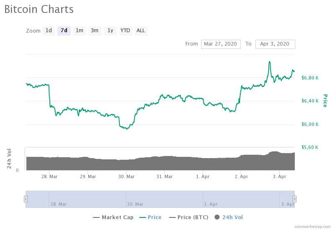
Task: Toggle Price (BTC) series in legend
Action: coord(189,217)
